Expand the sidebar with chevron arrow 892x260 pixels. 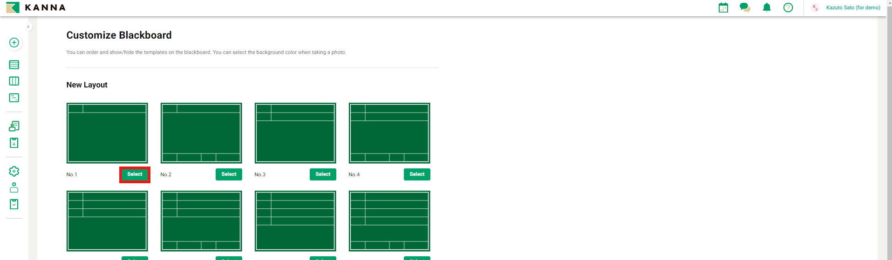coord(28,27)
